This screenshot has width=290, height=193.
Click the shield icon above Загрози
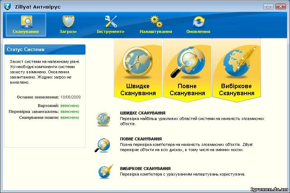tap(68, 21)
